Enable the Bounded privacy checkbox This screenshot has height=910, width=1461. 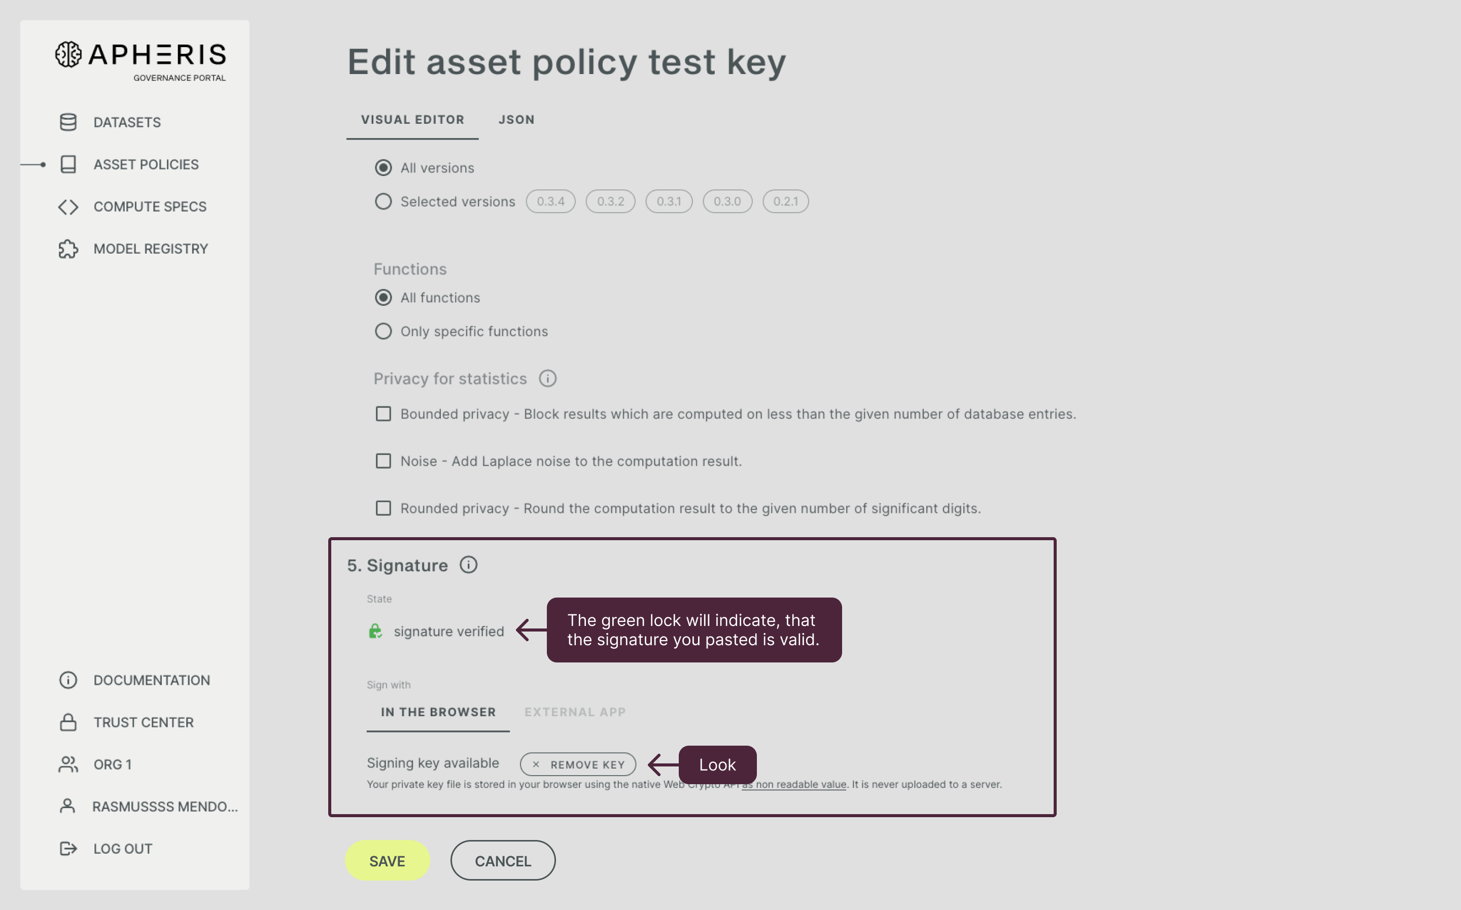(384, 414)
